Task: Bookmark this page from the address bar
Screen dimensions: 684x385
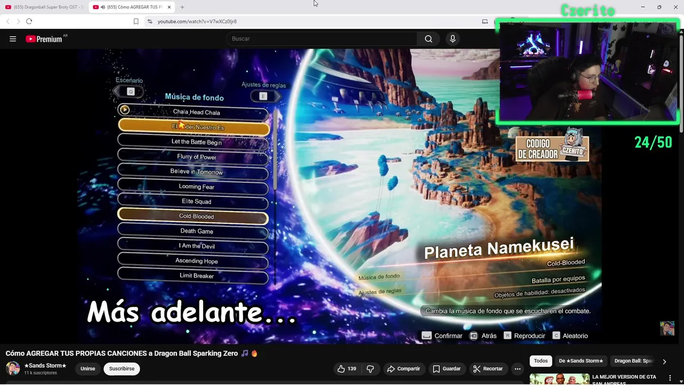Action: [x=136, y=21]
